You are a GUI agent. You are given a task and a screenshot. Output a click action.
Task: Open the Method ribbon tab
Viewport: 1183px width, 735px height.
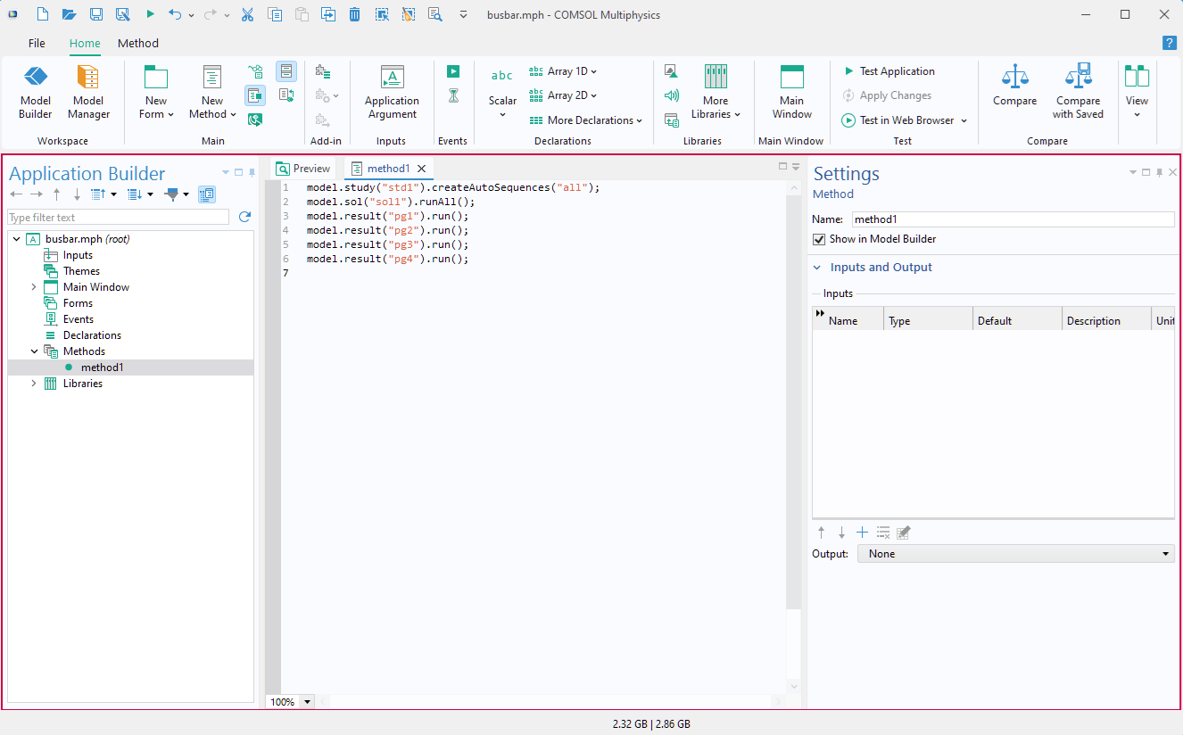click(138, 43)
